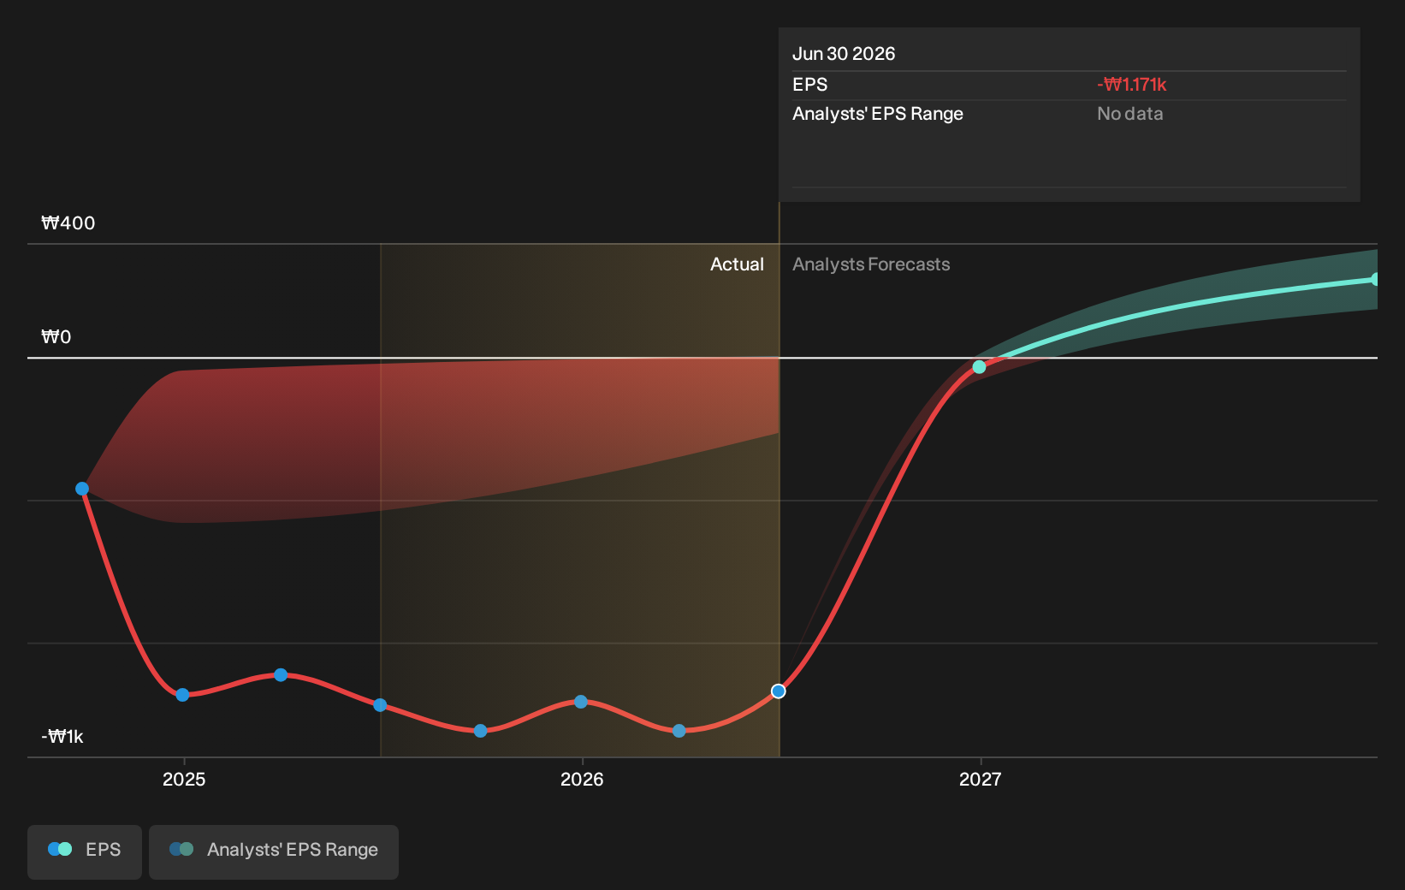Click the EPS label in the tooltip
The height and width of the screenshot is (890, 1405).
click(810, 85)
